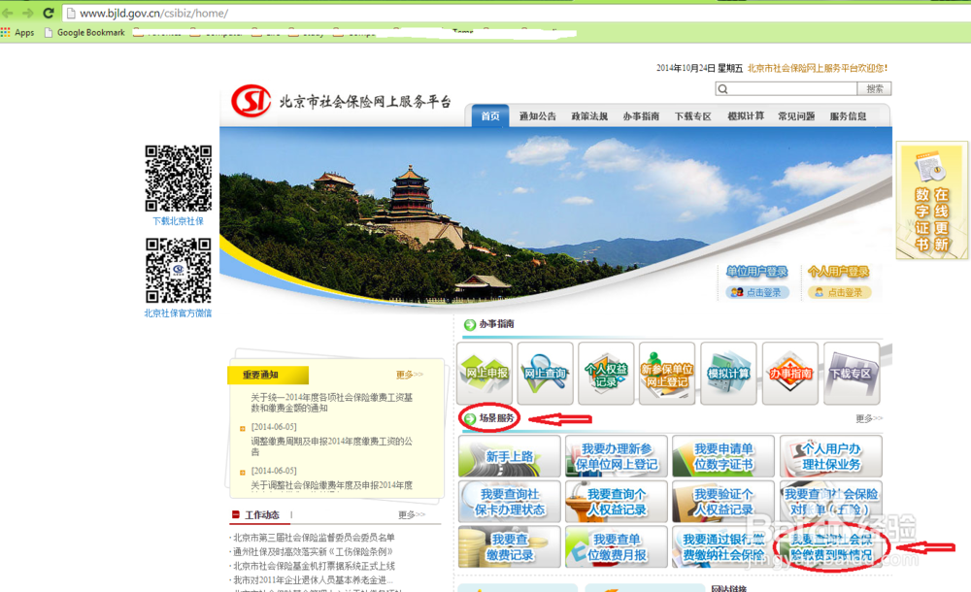Click 个人用户办理社保业务 tile
This screenshot has width=971, height=592.
[x=831, y=456]
